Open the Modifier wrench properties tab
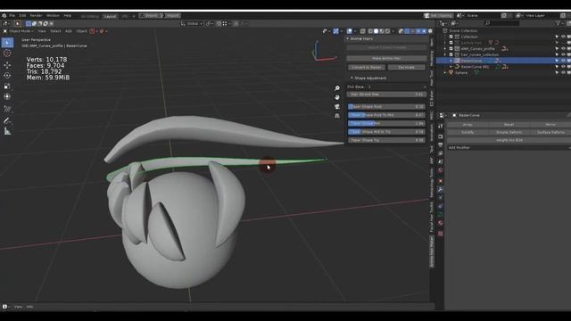This screenshot has height=321, width=571. 440,189
